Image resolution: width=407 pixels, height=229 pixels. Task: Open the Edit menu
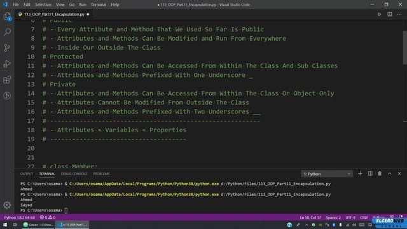pos(27,4)
